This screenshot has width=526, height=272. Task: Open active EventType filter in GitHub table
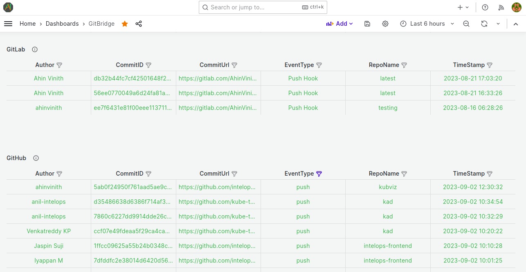point(319,174)
